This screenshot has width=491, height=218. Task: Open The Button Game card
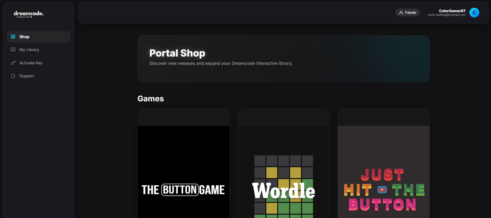click(183, 164)
